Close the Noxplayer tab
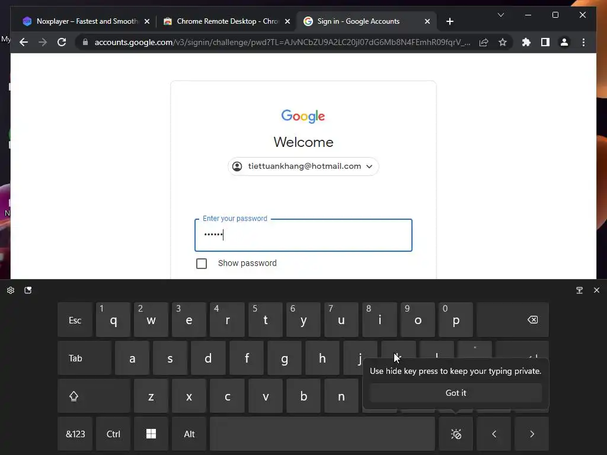This screenshot has width=607, height=455. pos(147,21)
